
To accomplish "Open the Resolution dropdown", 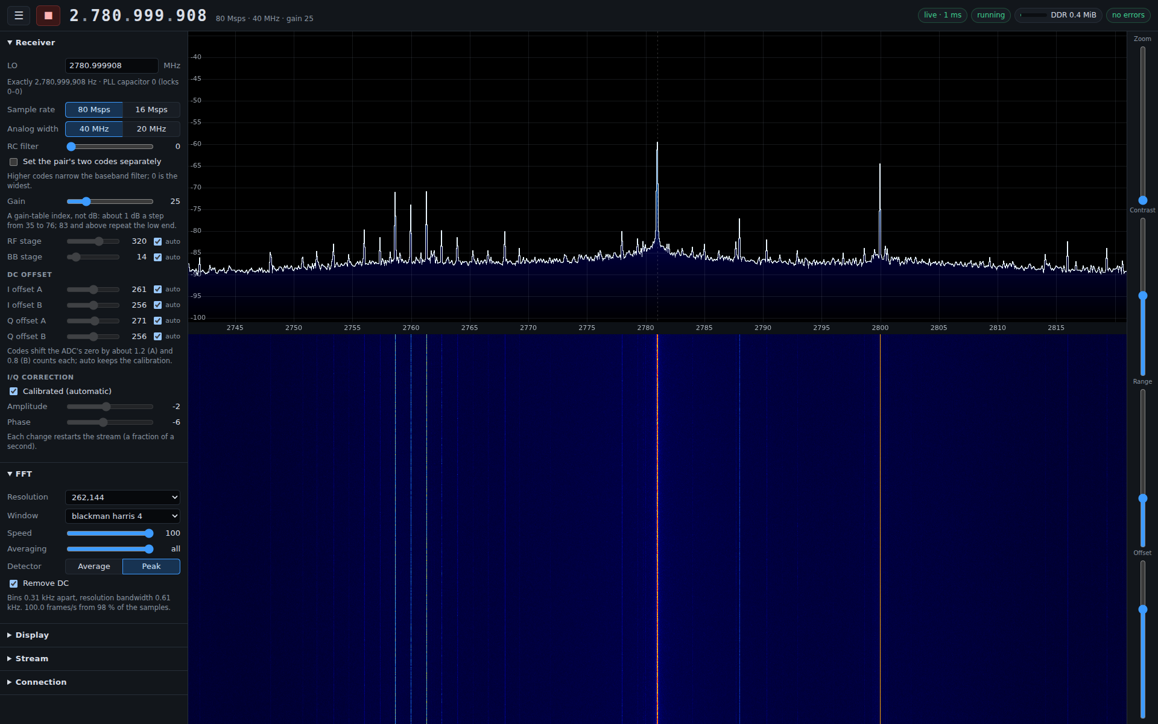I will click(x=122, y=498).
